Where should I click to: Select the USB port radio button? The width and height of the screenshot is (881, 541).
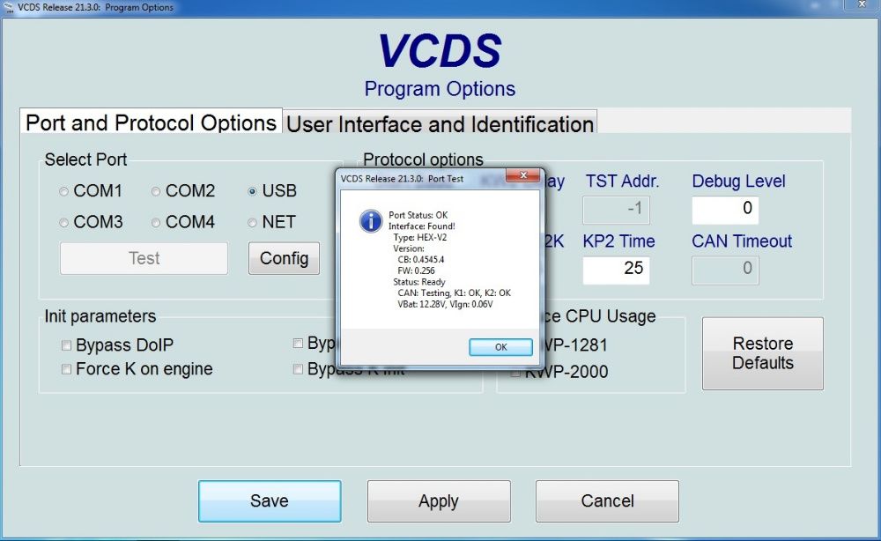click(252, 191)
